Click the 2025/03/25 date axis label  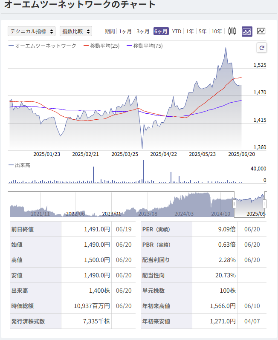[x=125, y=154]
